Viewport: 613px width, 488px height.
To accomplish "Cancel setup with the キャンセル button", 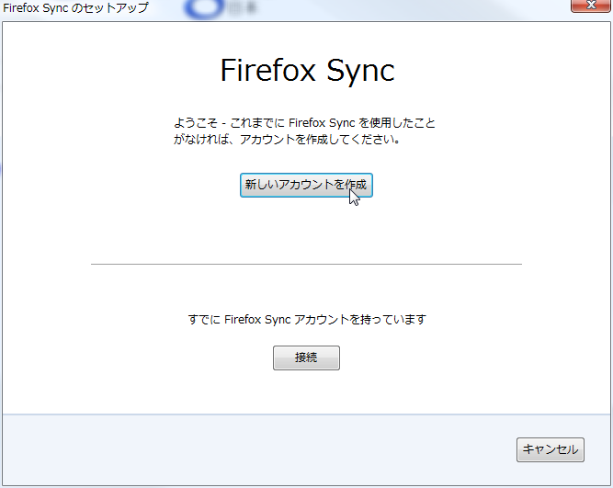I will [551, 449].
